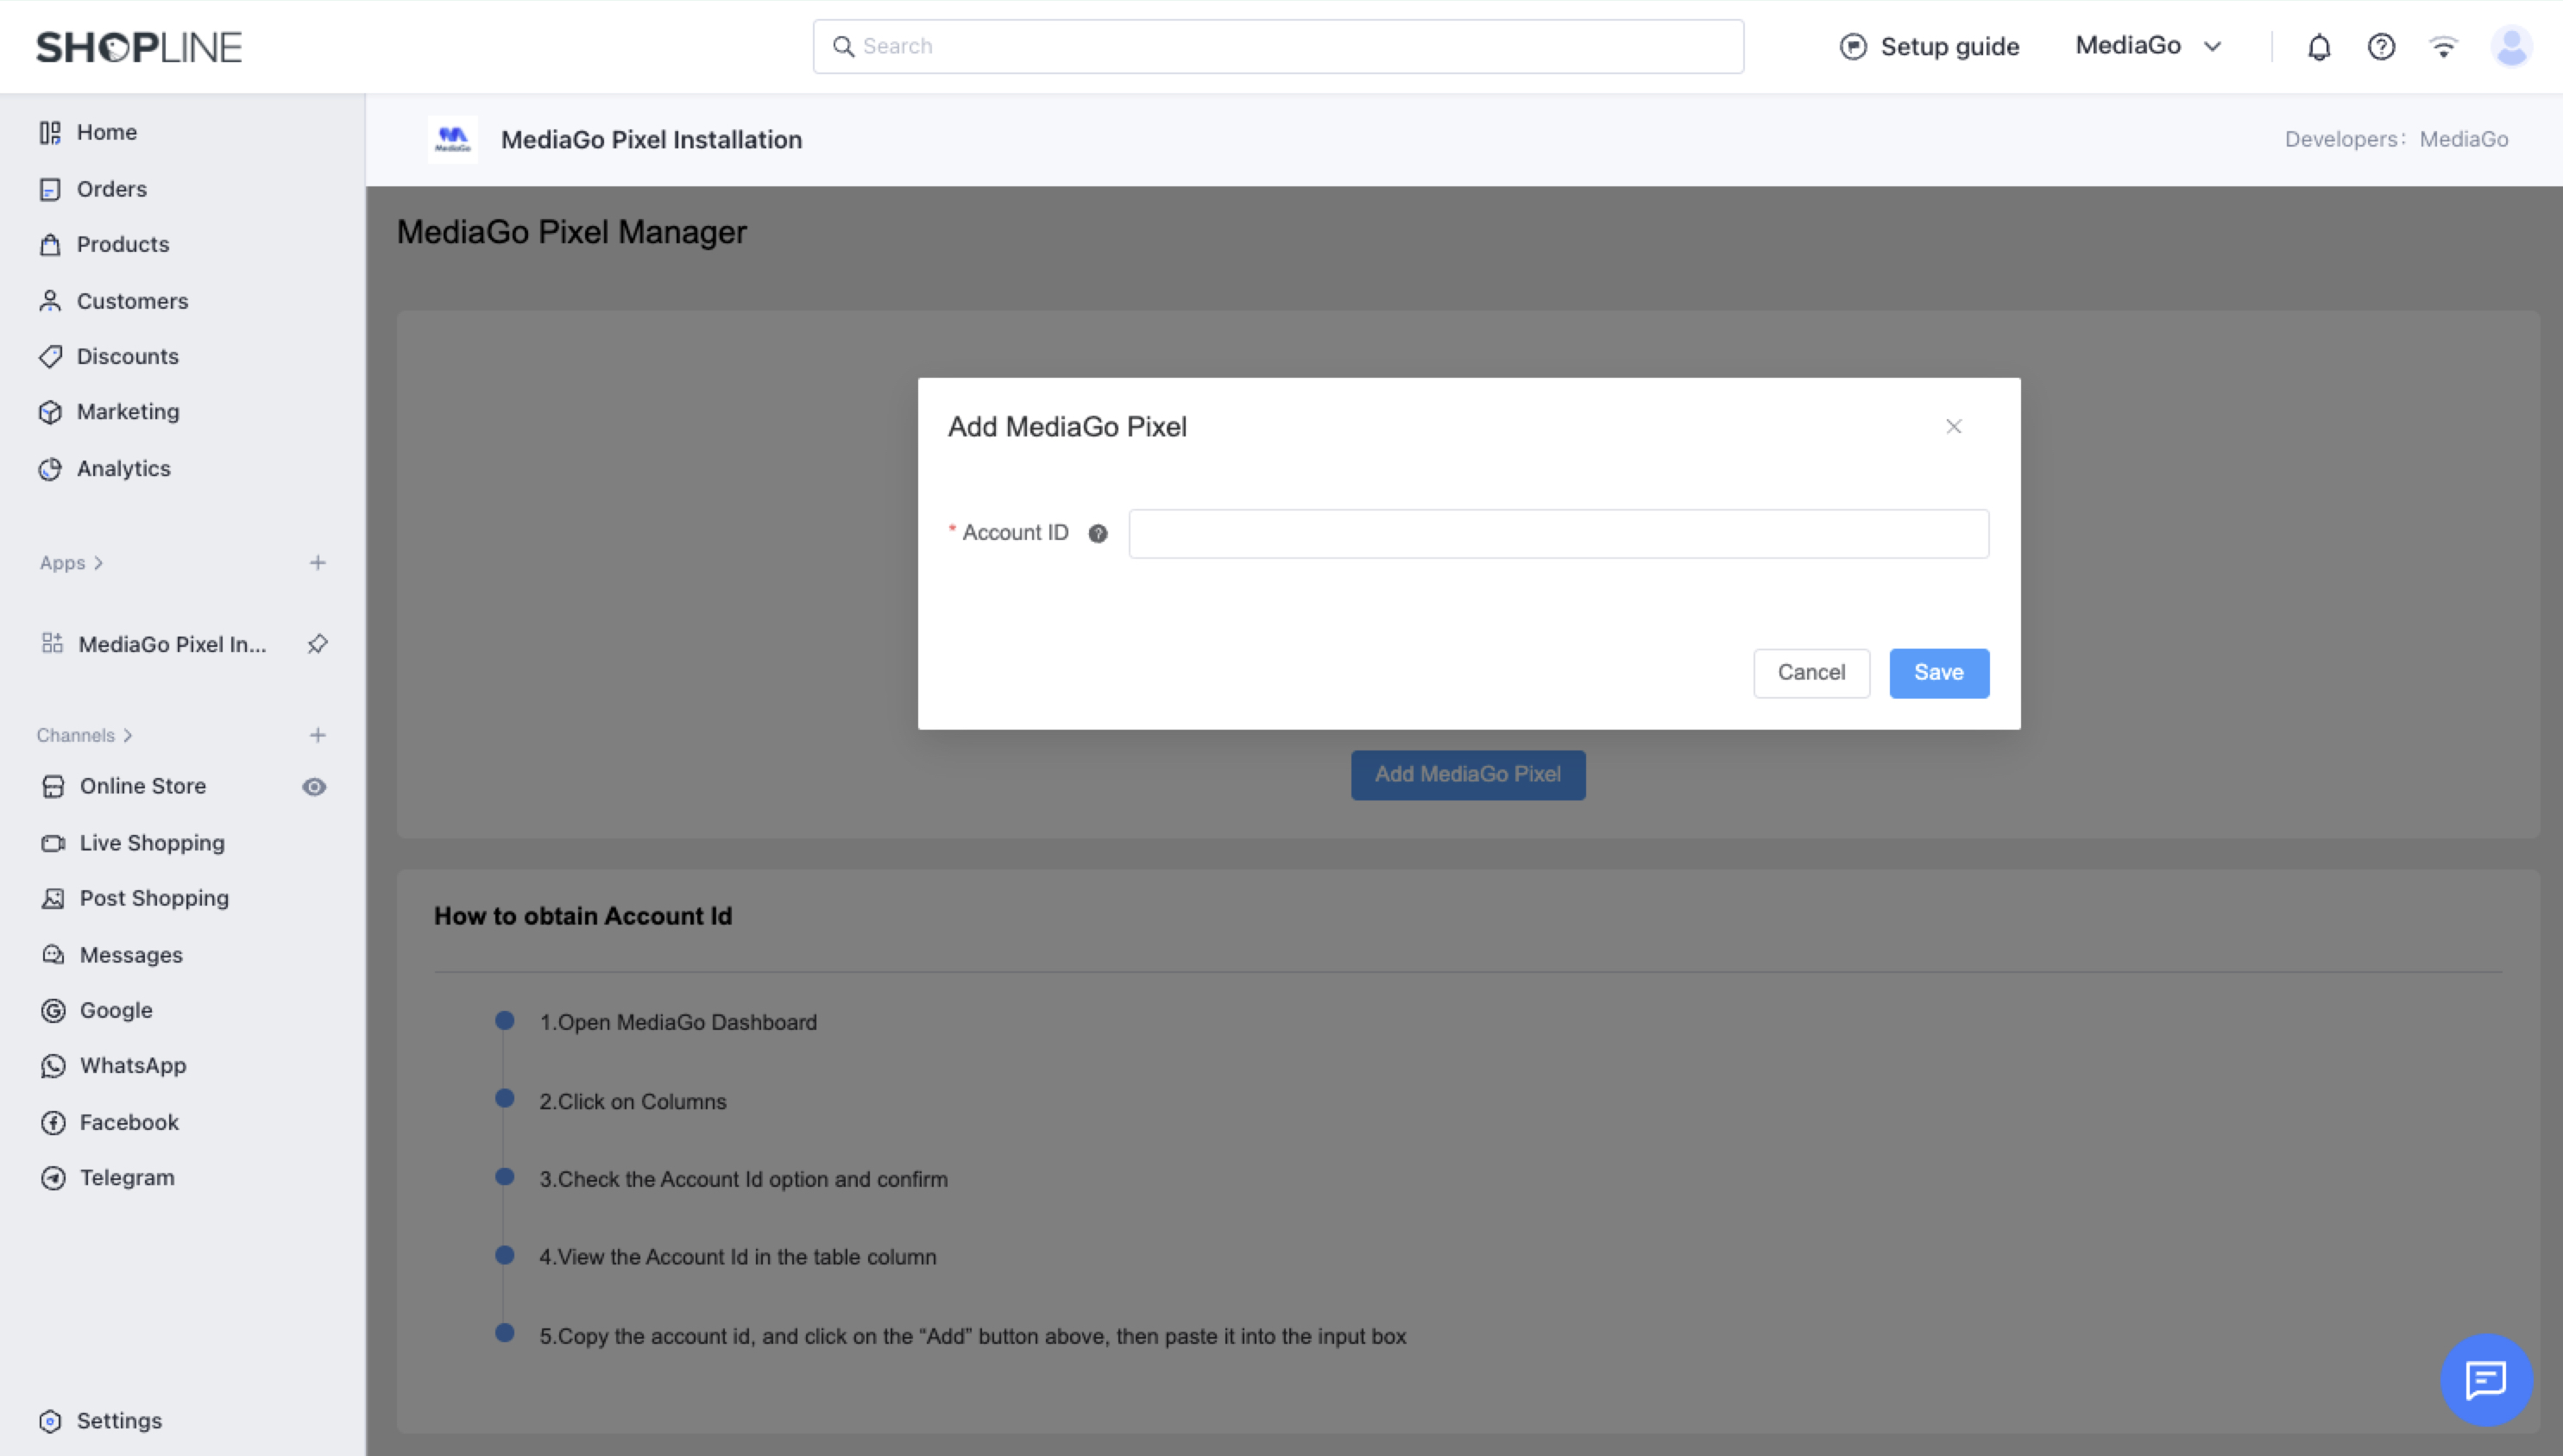The image size is (2563, 1456).
Task: Open the Marketing section
Action: [x=127, y=411]
